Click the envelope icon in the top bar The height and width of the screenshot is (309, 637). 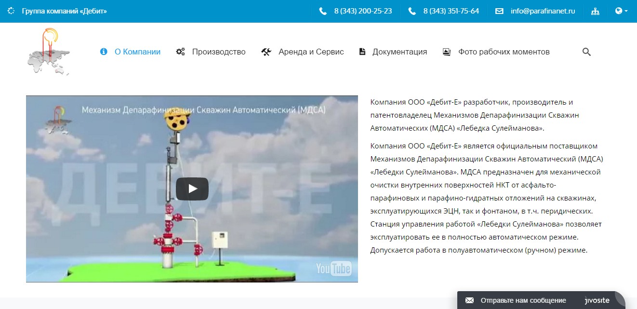tap(499, 11)
